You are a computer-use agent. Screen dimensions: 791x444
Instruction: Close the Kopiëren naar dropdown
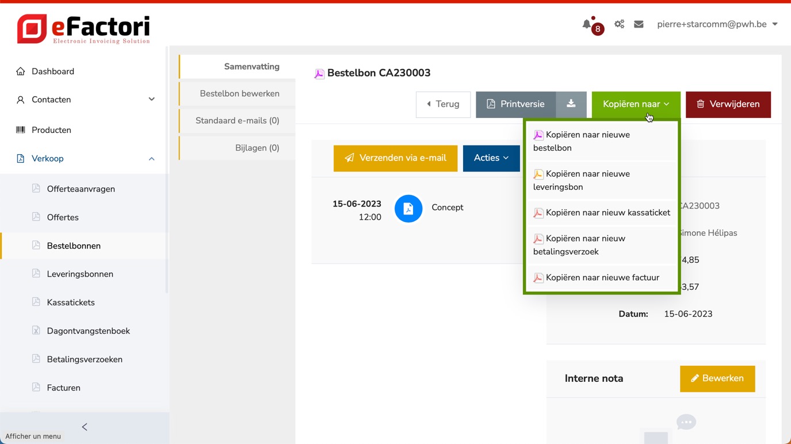636,104
